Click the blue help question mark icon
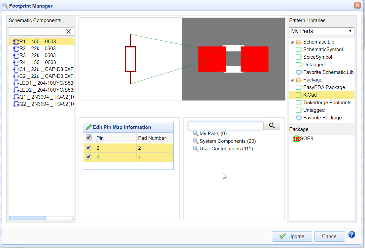The width and height of the screenshot is (365, 248). pyautogui.click(x=352, y=235)
